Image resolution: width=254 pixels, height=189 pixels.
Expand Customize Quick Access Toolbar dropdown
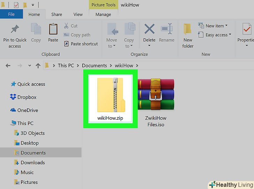pyautogui.click(x=33, y=5)
